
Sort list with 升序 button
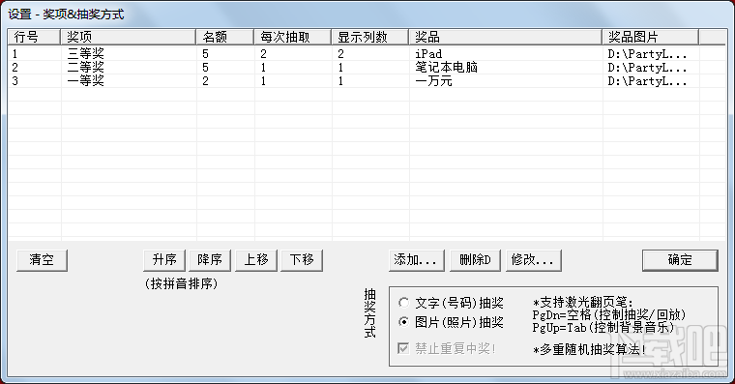164,260
